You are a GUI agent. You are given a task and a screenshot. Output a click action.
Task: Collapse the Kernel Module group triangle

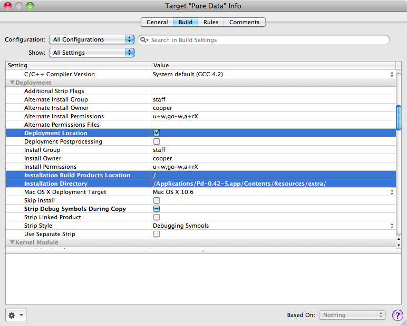[x=12, y=242]
